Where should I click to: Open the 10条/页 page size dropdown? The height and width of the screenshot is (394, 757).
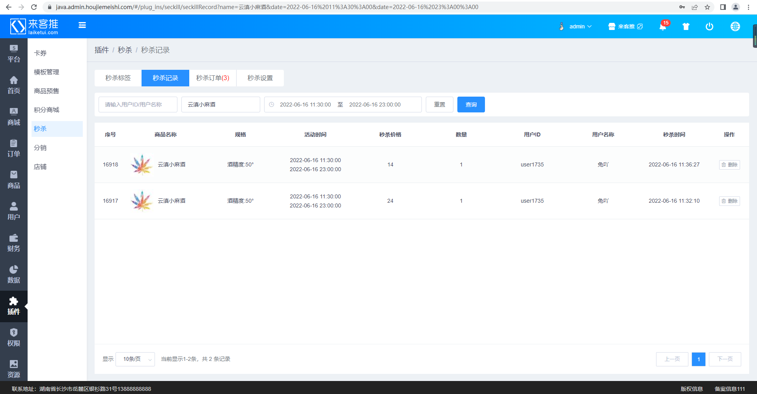[135, 359]
